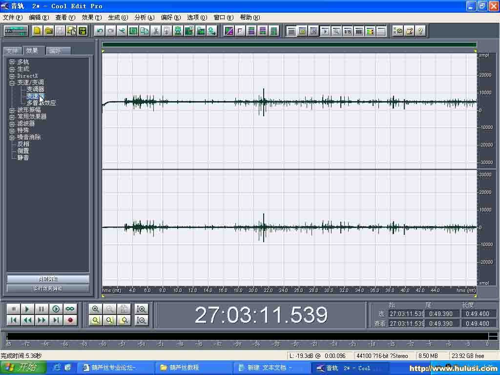
Task: Zoom in vertically with the arrow-plus magnifier
Action: [141, 309]
